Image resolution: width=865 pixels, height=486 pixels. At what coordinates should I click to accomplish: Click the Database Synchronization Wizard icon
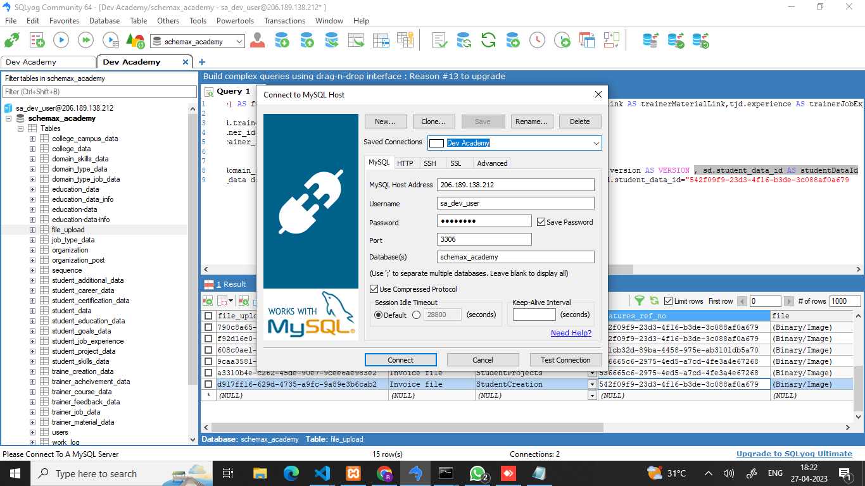[464, 41]
